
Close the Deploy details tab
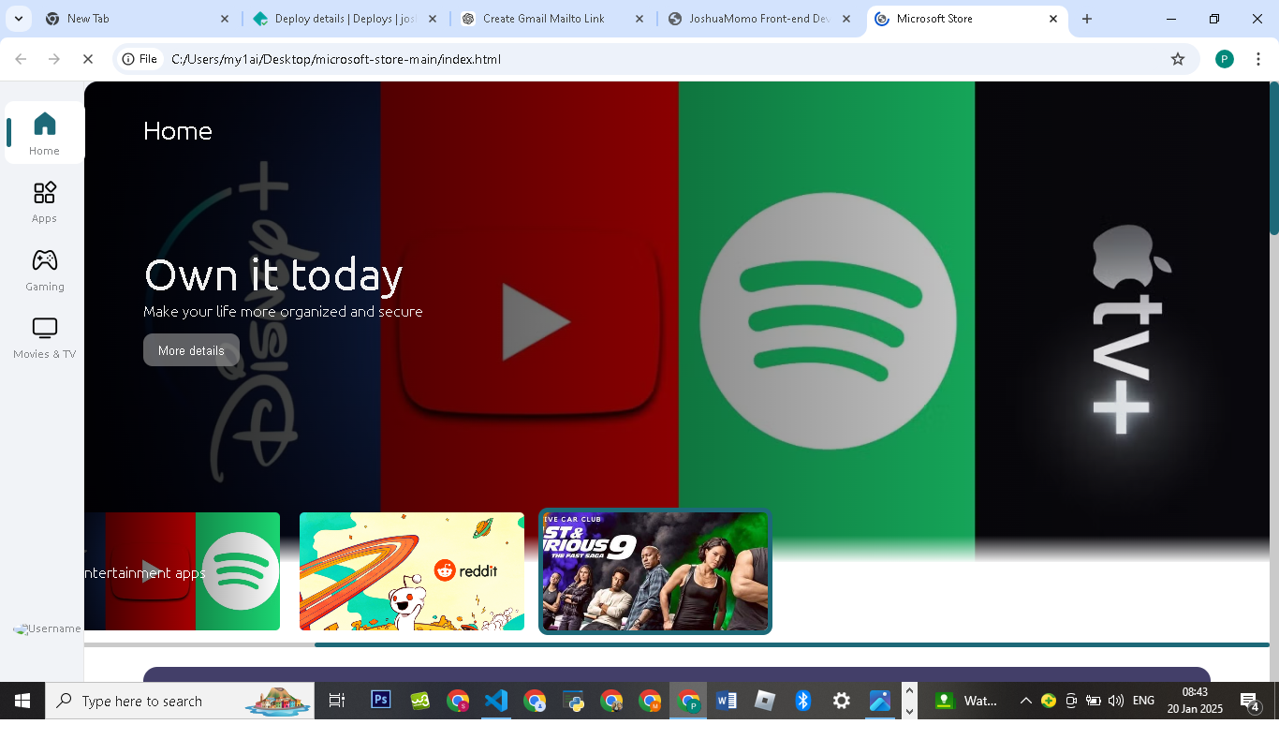433,19
